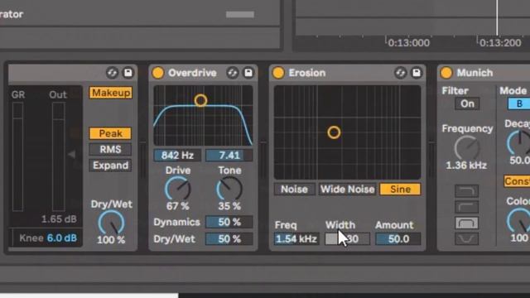
Task: Click compressor save preset icon
Action: [128, 73]
